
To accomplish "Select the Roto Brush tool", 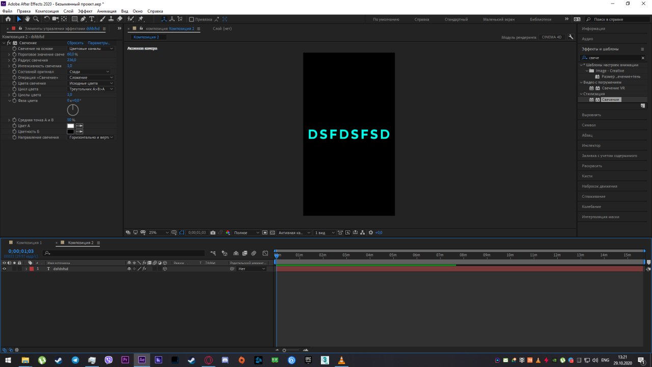I will click(131, 19).
